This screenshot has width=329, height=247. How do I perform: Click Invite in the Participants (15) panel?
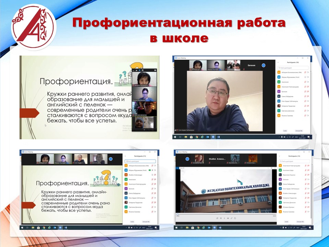pos(287,222)
